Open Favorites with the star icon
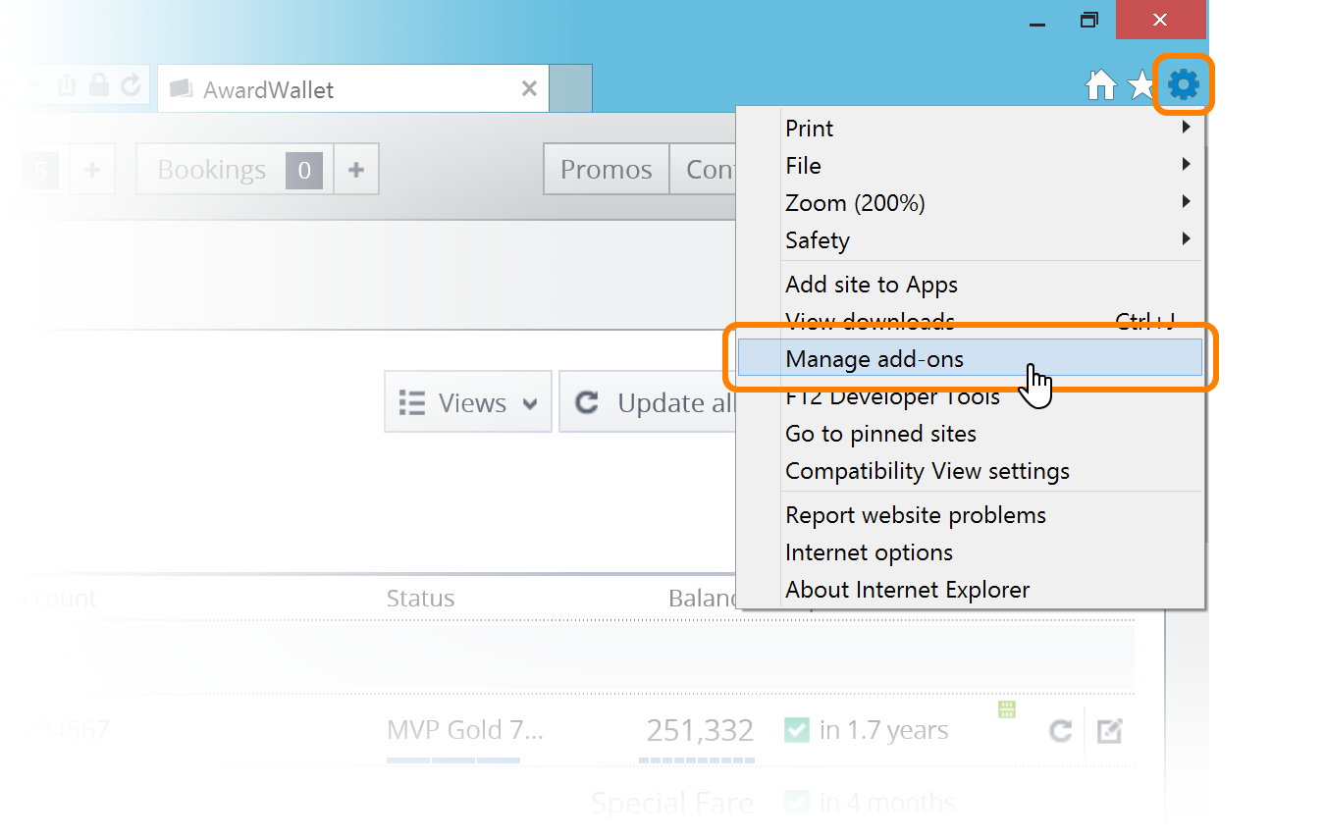This screenshot has height=838, width=1325. pos(1140,86)
